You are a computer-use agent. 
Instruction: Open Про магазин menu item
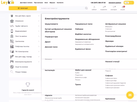(39, 3)
